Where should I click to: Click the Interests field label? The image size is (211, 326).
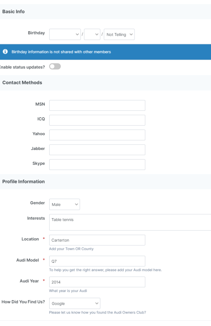pyautogui.click(x=36, y=218)
